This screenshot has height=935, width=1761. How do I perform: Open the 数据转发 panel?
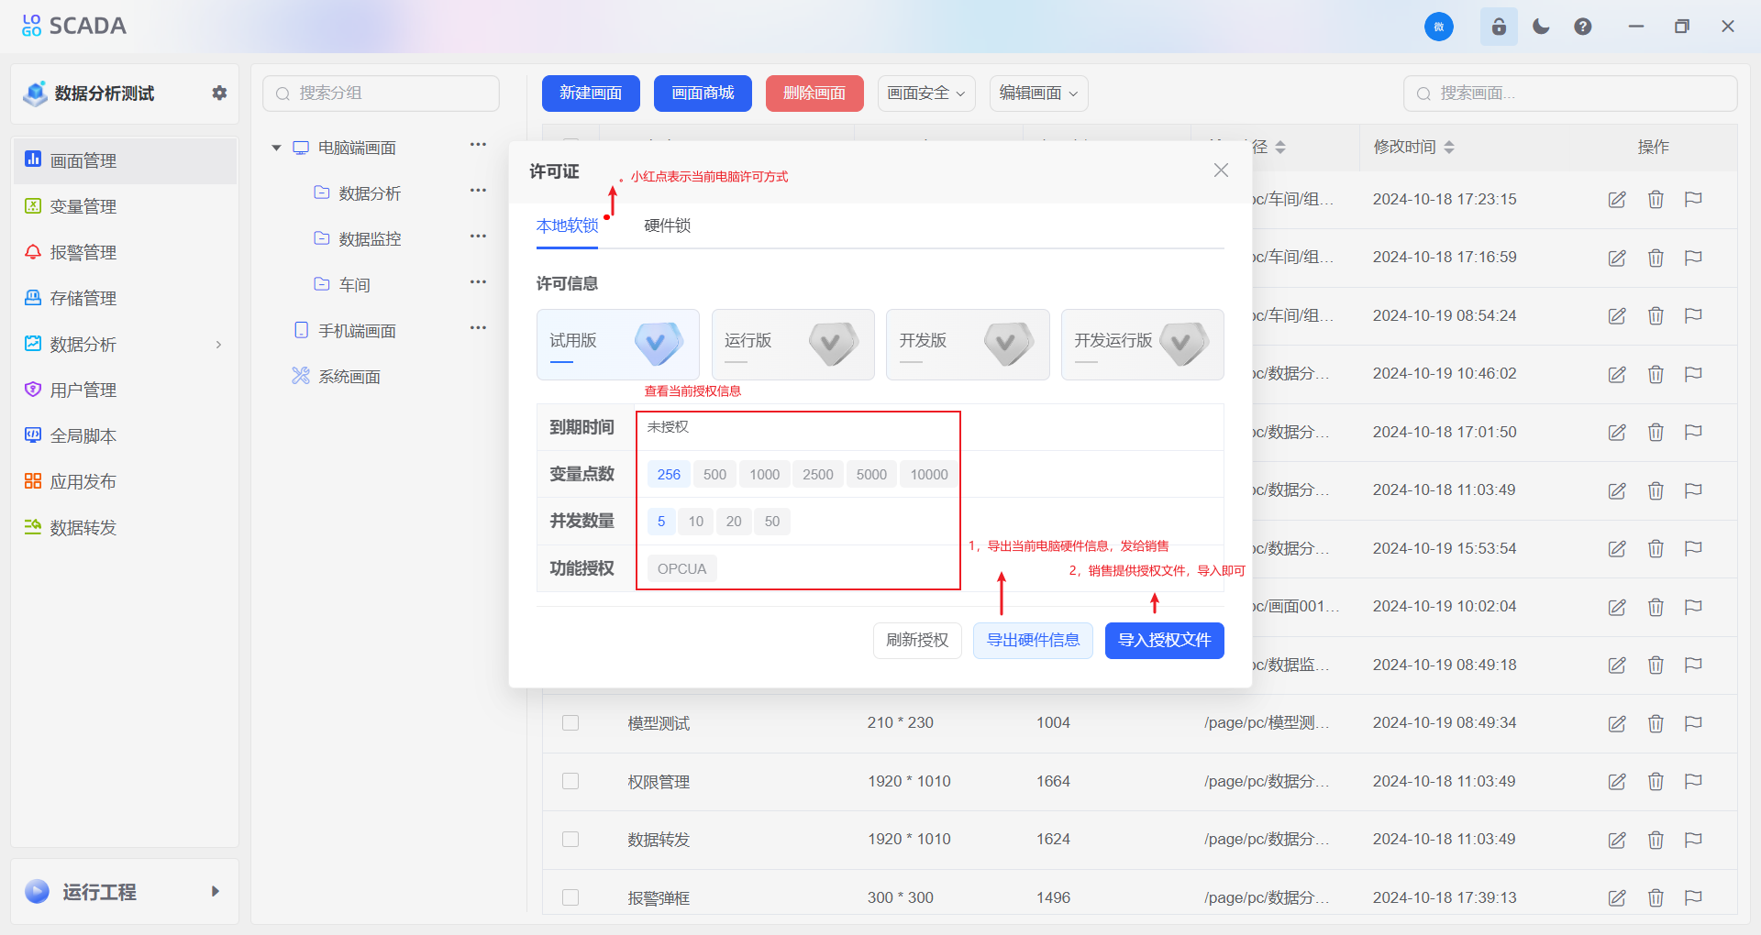(x=83, y=527)
